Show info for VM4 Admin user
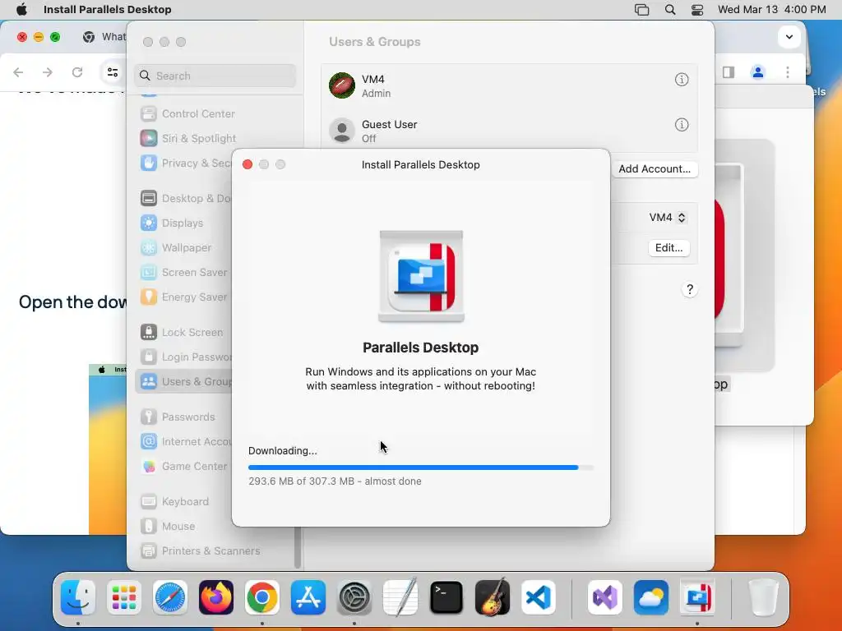Screen dimensions: 842x631 pos(682,80)
